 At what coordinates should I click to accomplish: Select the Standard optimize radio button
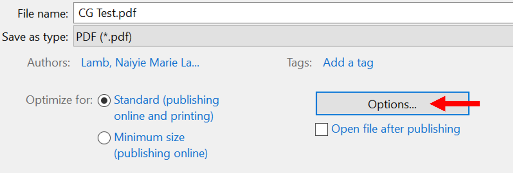point(104,100)
